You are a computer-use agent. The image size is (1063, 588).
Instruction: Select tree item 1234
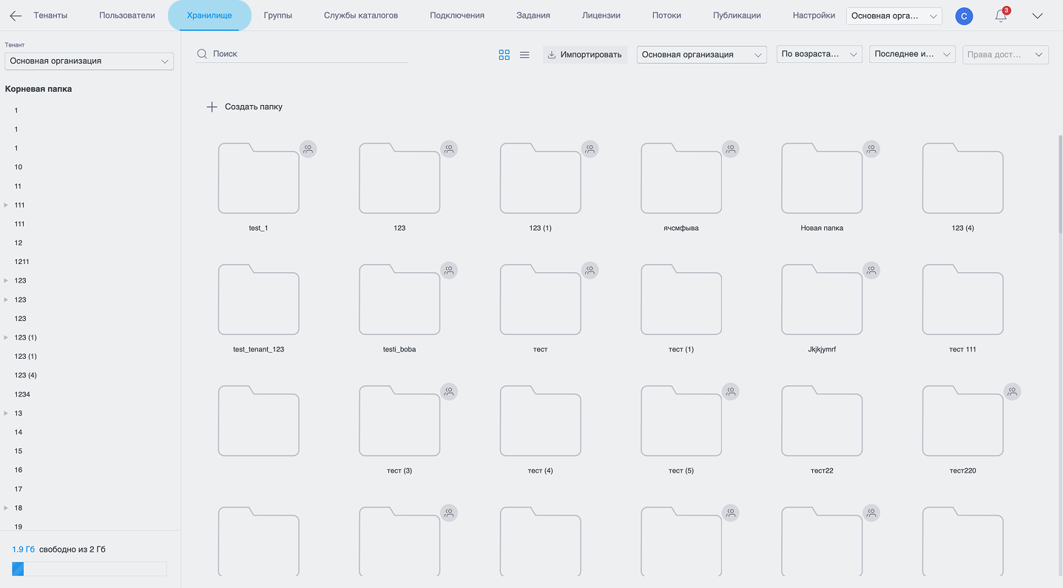click(x=22, y=394)
